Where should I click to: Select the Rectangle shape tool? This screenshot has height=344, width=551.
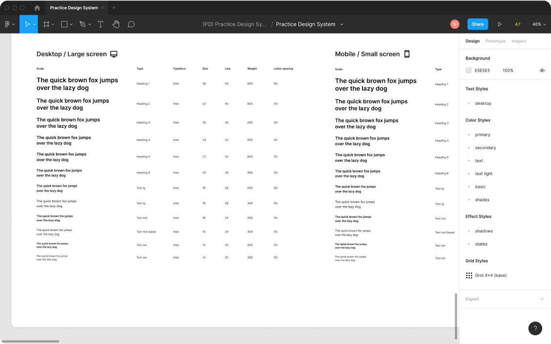click(x=64, y=23)
